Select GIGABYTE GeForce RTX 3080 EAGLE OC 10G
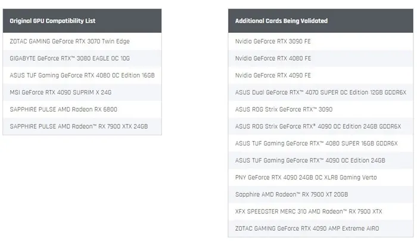 tap(82, 58)
